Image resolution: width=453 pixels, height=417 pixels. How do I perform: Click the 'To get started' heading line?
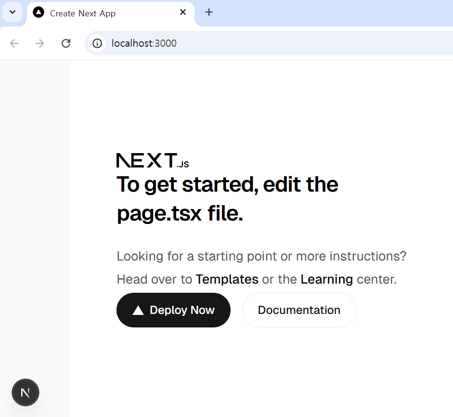pos(227,184)
